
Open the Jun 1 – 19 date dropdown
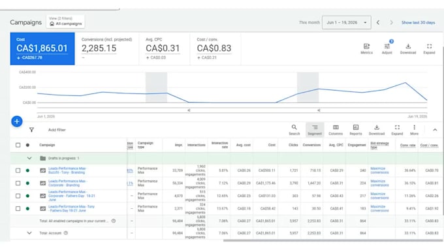point(346,22)
